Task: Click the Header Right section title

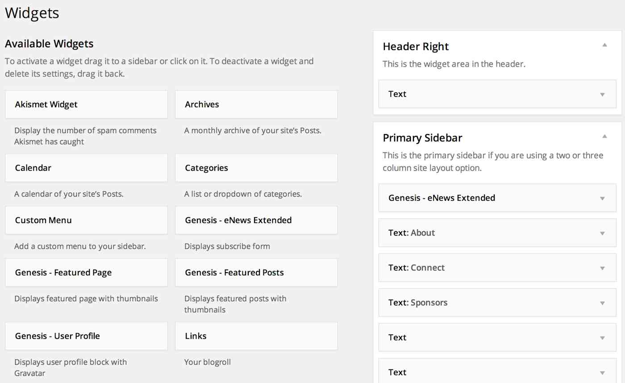Action: [x=416, y=46]
